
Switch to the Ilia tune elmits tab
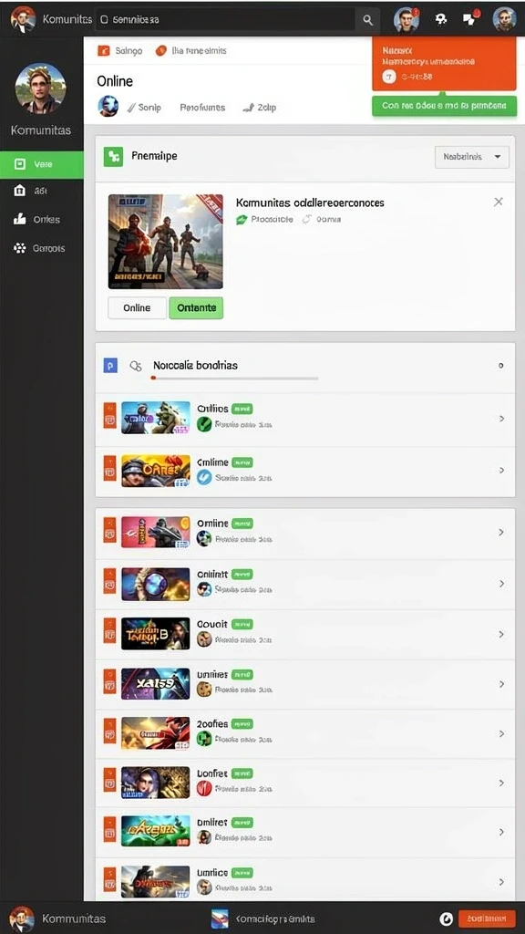point(191,51)
